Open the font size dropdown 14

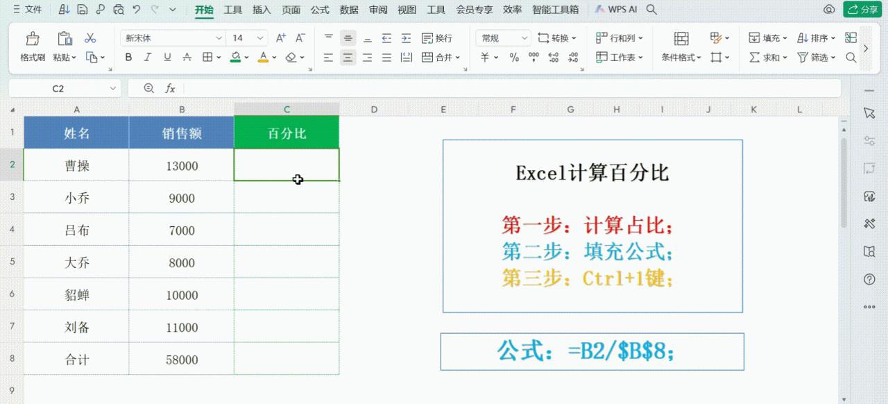coord(260,38)
